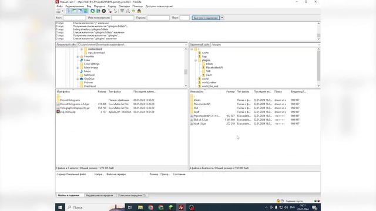Search files recursively (binoculars icon)
This screenshot has width=376, height=211.
point(139,11)
